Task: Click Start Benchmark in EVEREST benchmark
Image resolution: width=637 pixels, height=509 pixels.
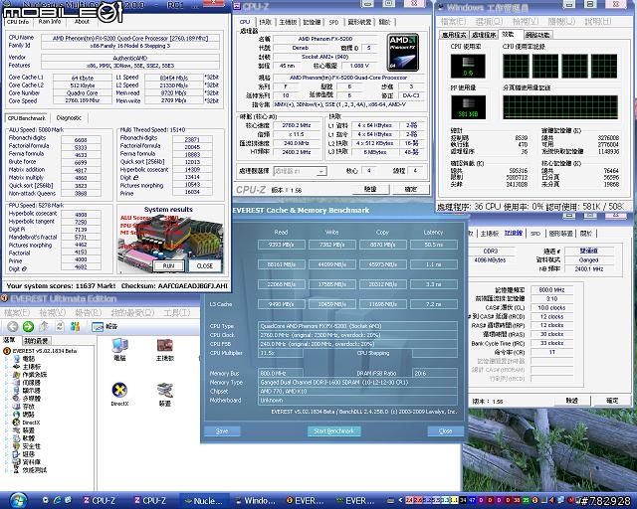Action: pos(334,431)
